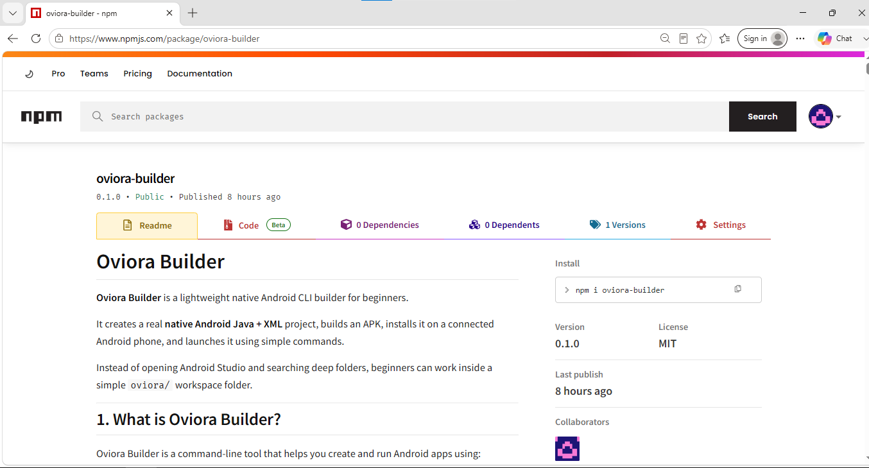Refresh the page
Viewport: 869px width, 468px height.
coord(36,39)
